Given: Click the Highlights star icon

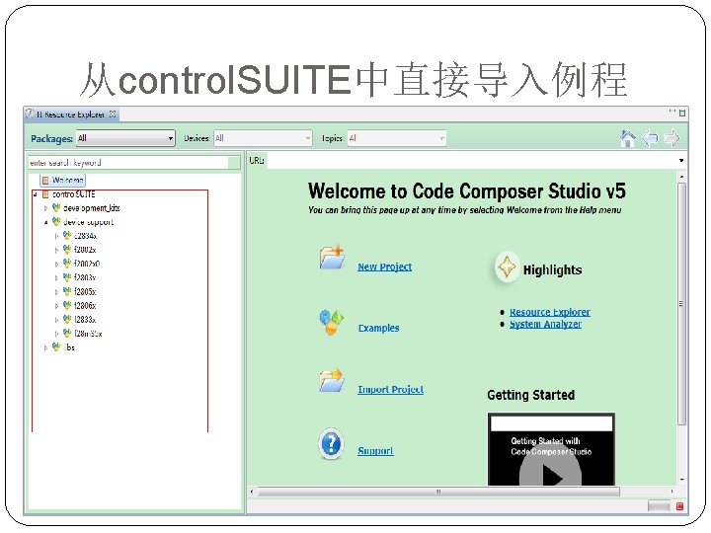Looking at the screenshot, I should tap(507, 266).
